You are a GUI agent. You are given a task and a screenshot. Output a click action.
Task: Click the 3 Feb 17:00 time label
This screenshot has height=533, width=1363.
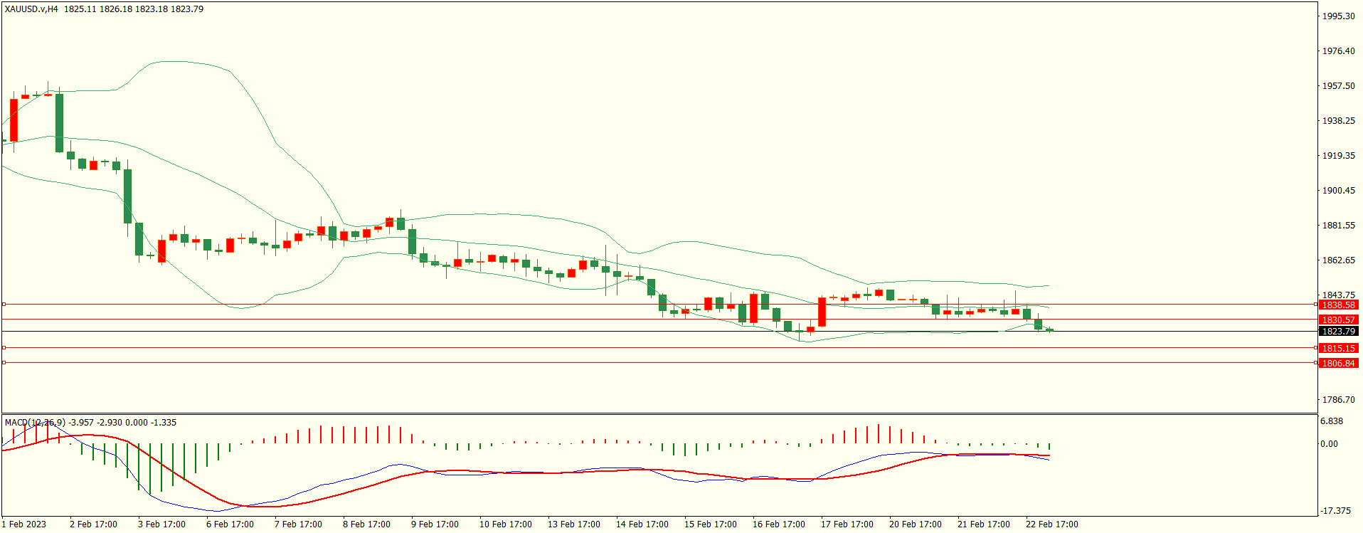click(161, 524)
